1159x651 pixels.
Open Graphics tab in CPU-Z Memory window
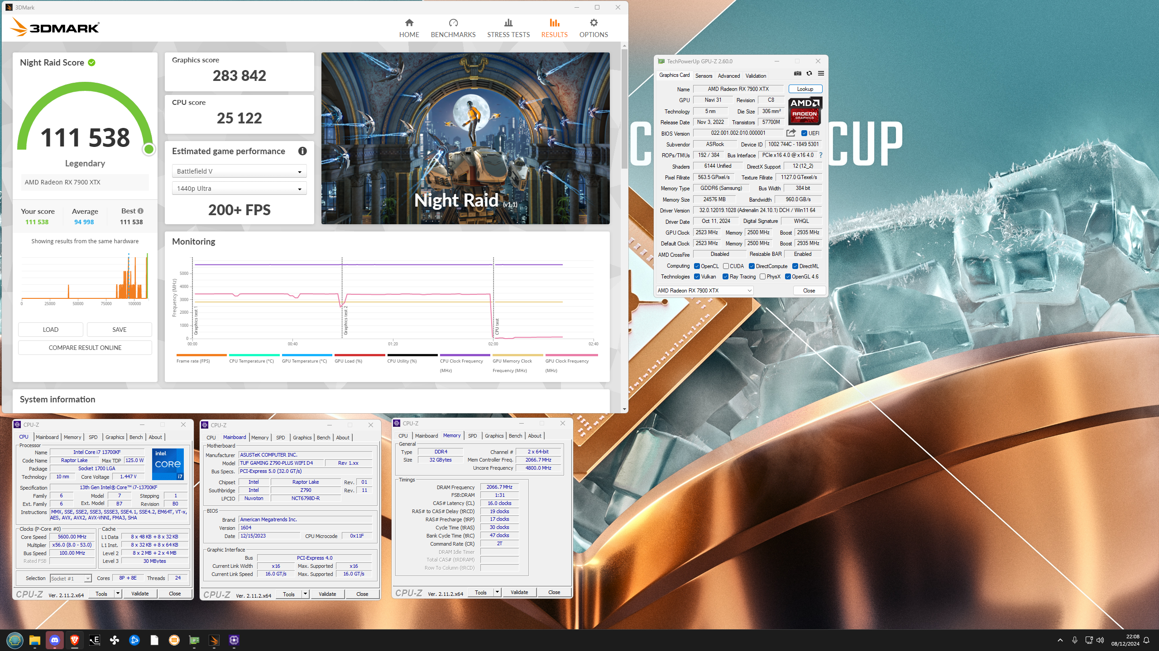pos(494,436)
